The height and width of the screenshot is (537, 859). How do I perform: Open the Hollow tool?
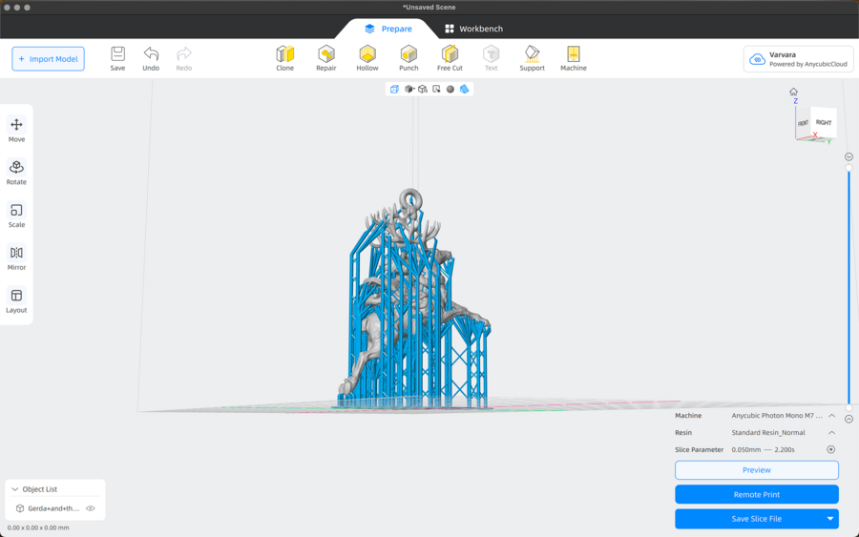click(367, 58)
